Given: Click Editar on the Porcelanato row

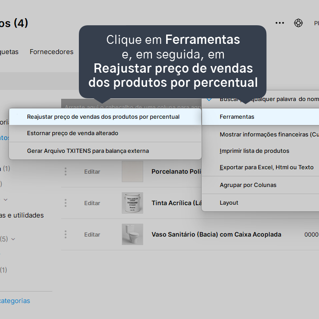Looking at the screenshot, I should coord(92,172).
